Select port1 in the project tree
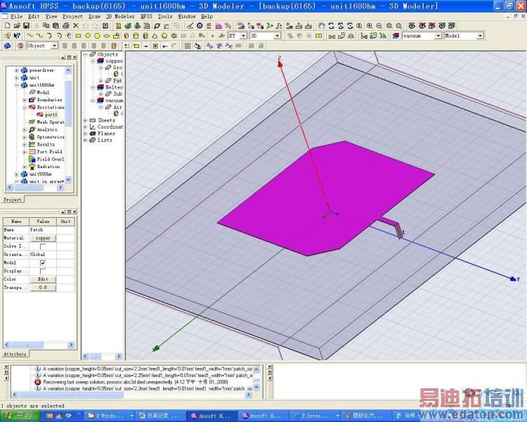Screen dimensions: 527x422 [51, 115]
